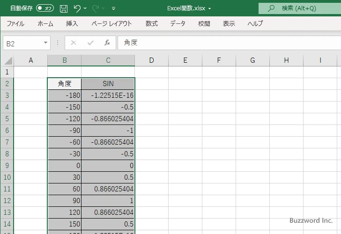Image resolution: width=341 pixels, height=234 pixels.
Task: Switch to the 数式 tab
Action: (x=152, y=23)
